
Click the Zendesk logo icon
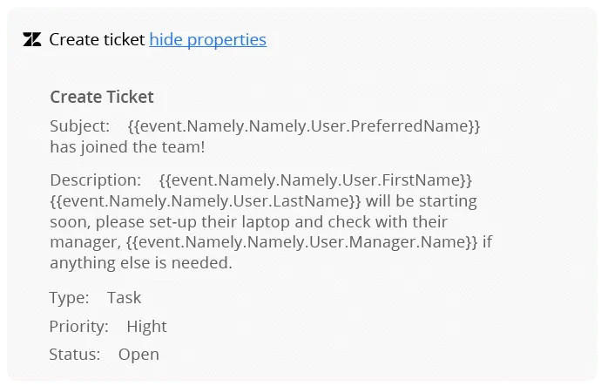(32, 40)
